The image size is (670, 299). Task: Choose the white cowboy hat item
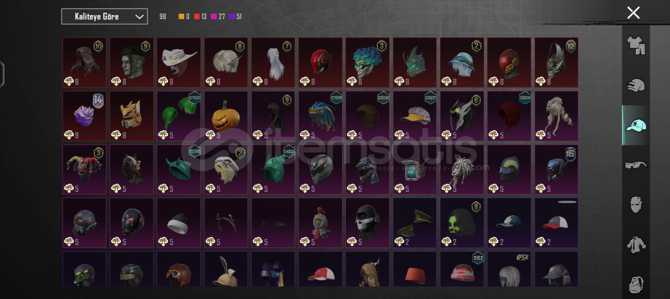tap(179, 63)
